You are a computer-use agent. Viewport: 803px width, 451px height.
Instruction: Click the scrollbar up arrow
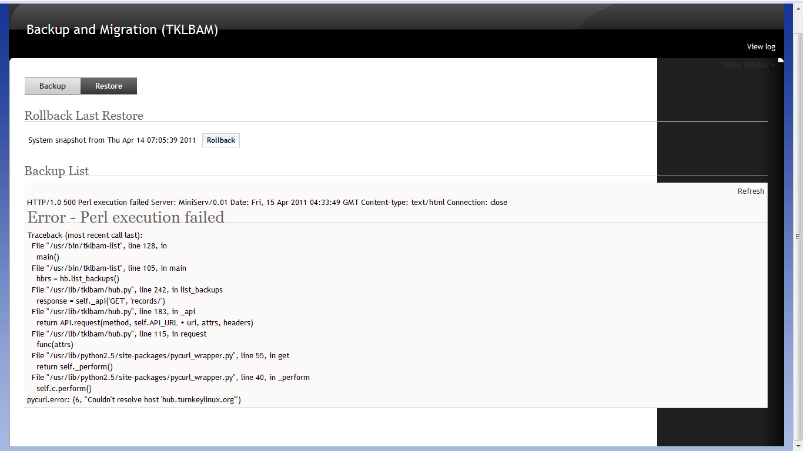(798, 7)
